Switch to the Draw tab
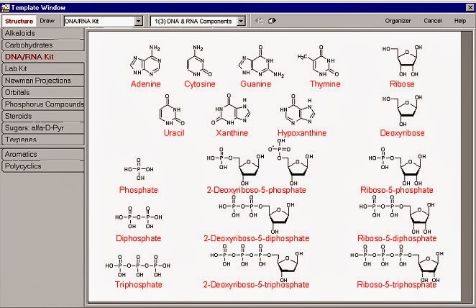Viewport: 476px width, 308px height. click(47, 21)
